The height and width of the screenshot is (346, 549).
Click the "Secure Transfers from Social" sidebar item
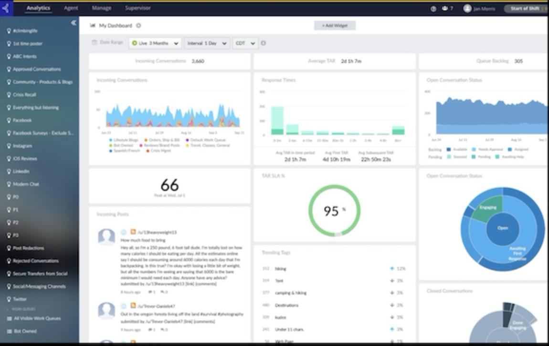[40, 274]
